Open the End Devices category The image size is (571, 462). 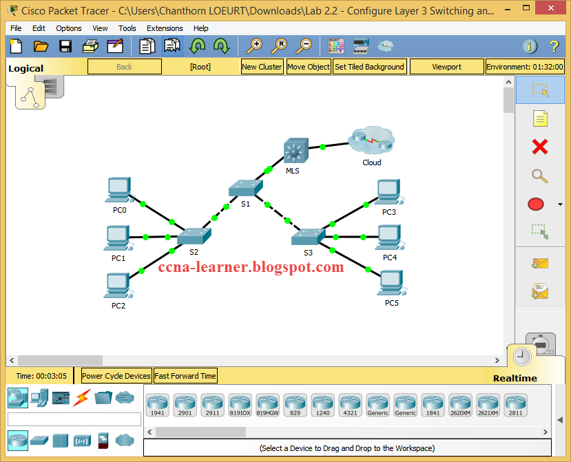pos(39,398)
